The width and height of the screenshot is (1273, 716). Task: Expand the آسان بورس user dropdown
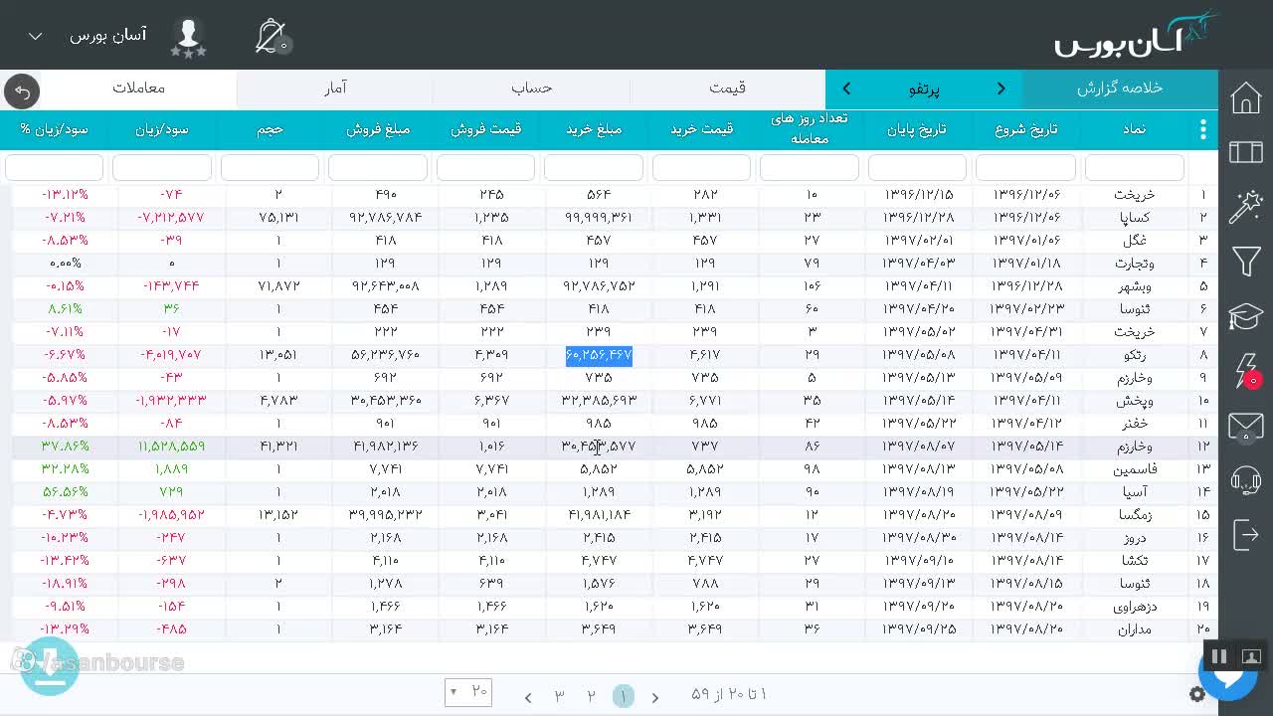tap(36, 37)
